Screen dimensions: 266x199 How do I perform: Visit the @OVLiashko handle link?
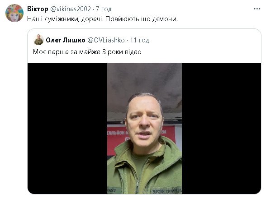pos(106,40)
